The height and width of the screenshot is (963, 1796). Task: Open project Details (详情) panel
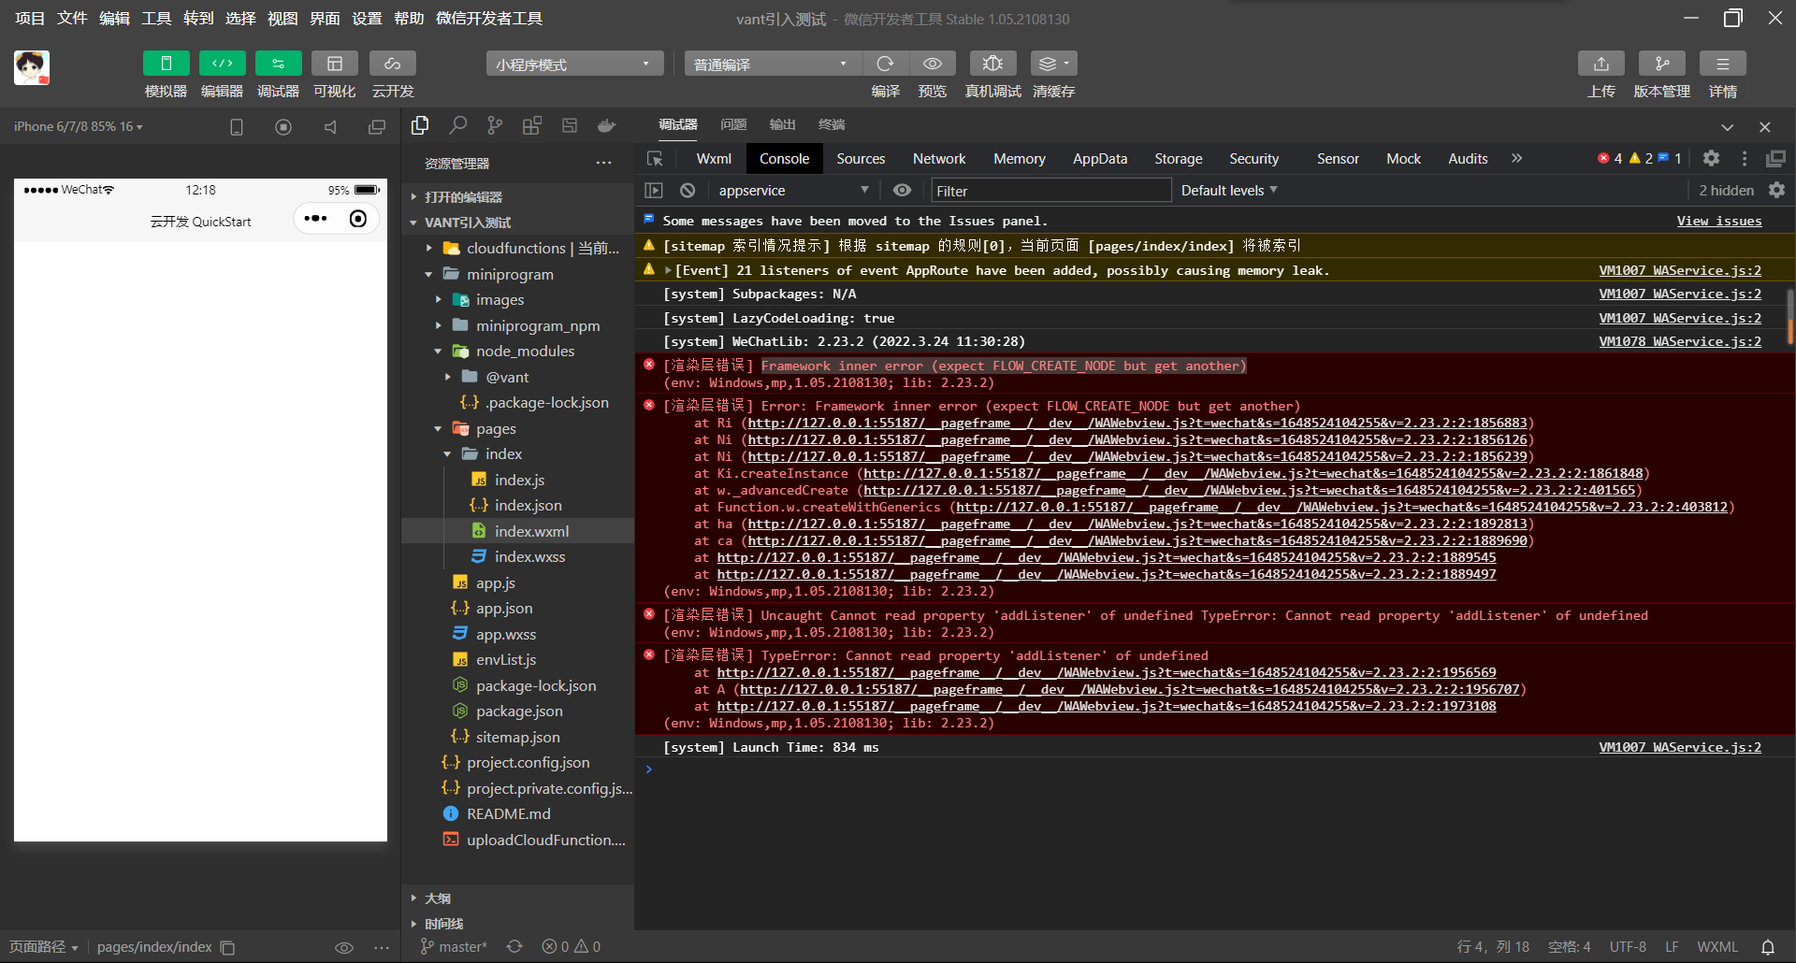(x=1723, y=64)
